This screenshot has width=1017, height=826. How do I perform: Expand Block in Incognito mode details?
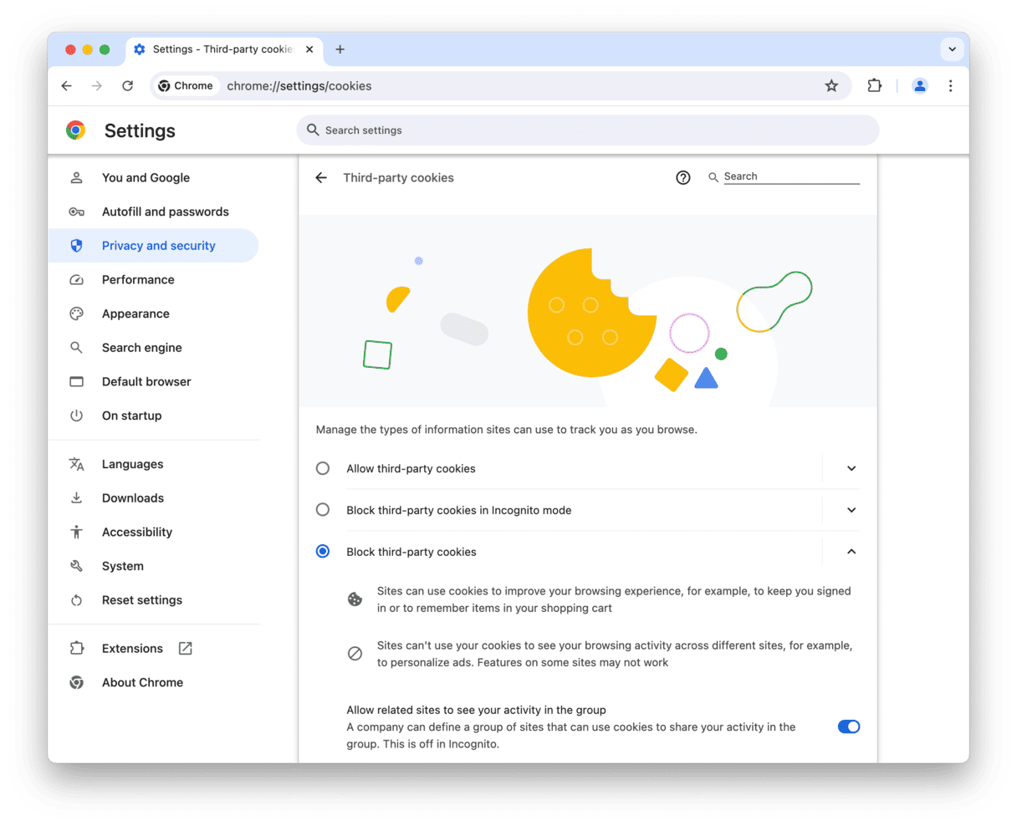click(851, 510)
